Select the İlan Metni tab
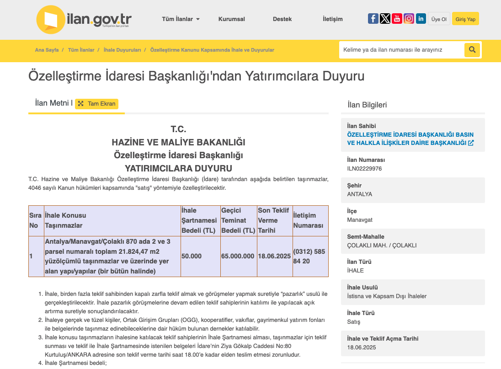 pyautogui.click(x=53, y=103)
